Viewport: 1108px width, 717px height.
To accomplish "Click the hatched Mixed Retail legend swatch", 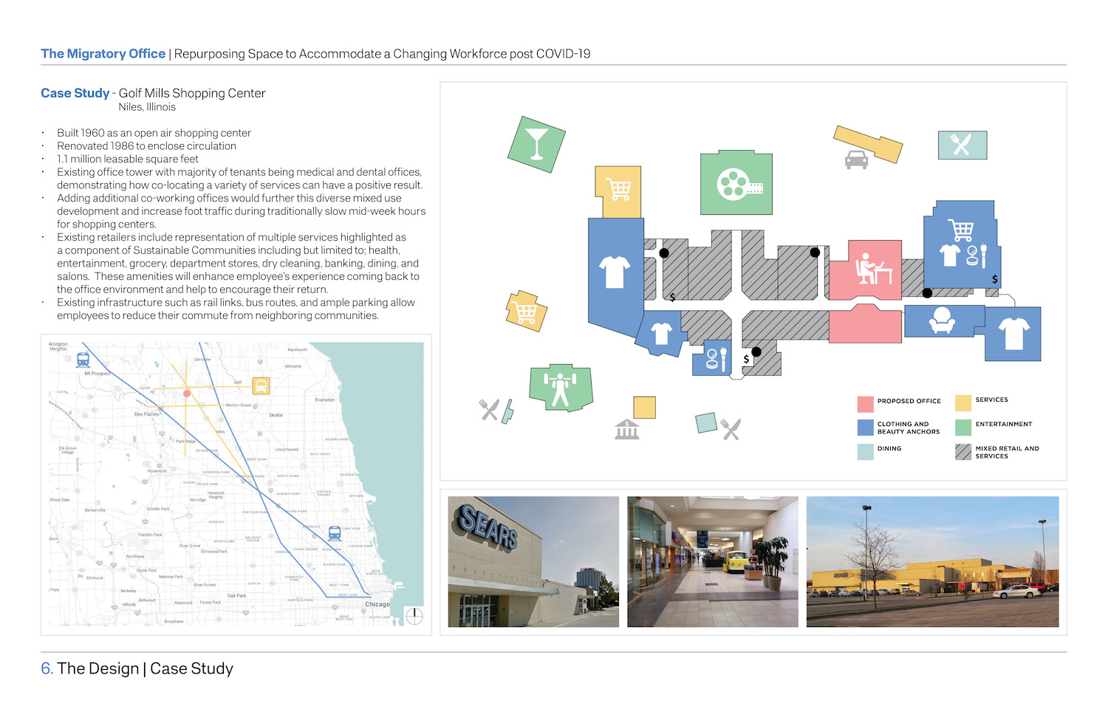I will click(962, 452).
